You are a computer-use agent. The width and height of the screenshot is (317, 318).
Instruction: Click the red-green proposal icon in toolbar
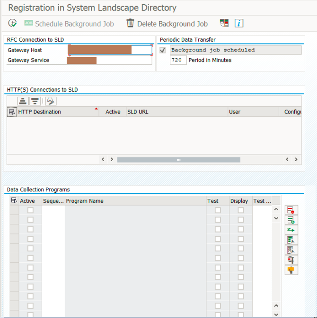(x=224, y=23)
